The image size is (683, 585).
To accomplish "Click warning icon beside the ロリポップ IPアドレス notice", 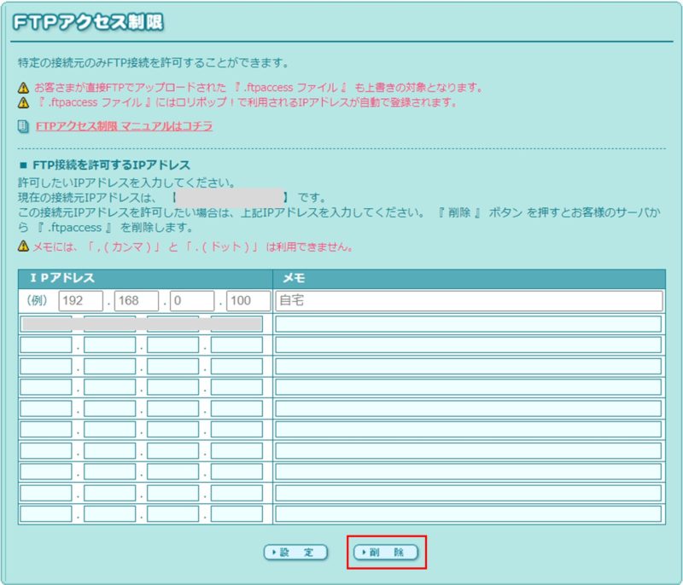I will click(x=23, y=103).
